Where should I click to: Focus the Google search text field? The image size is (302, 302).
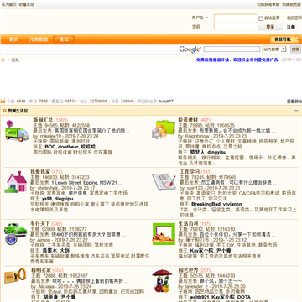(x=232, y=49)
